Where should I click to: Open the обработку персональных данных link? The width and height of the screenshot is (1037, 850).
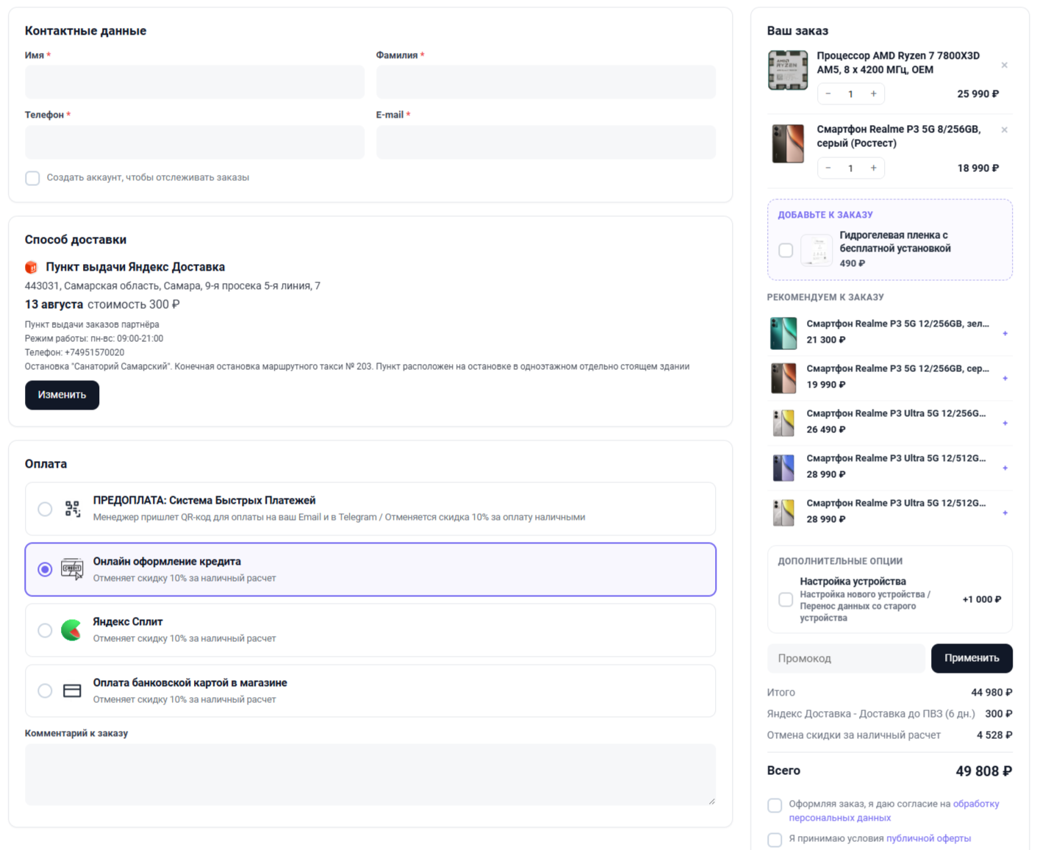pyautogui.click(x=894, y=811)
